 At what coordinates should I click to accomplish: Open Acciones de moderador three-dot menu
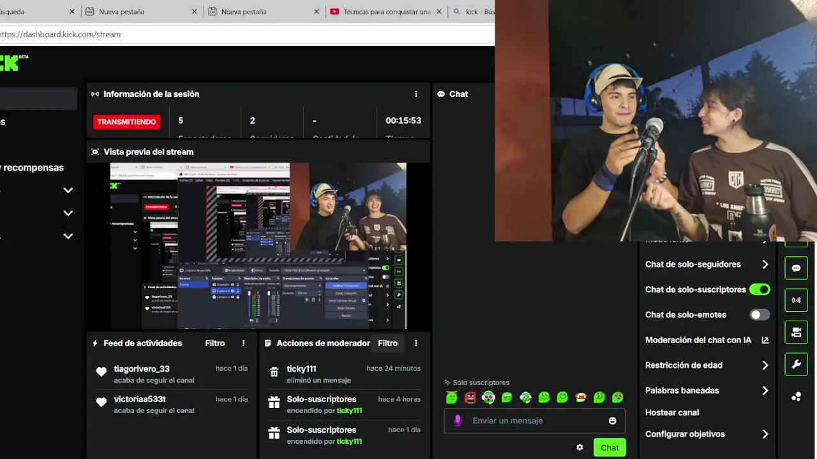click(416, 343)
